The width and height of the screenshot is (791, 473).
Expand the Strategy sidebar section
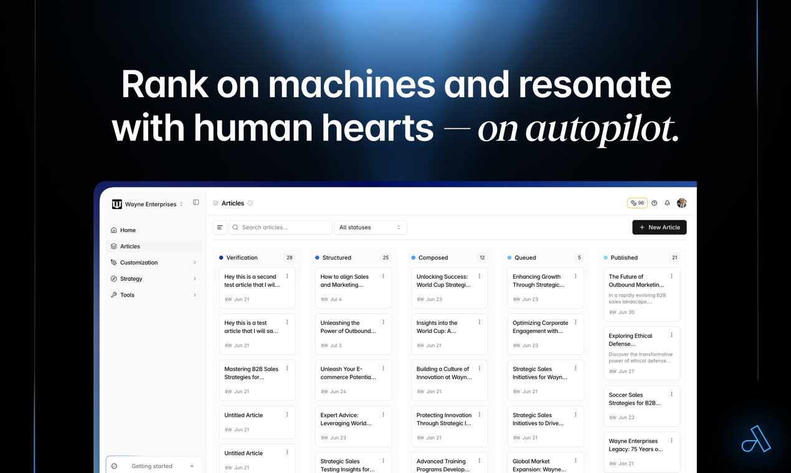154,279
